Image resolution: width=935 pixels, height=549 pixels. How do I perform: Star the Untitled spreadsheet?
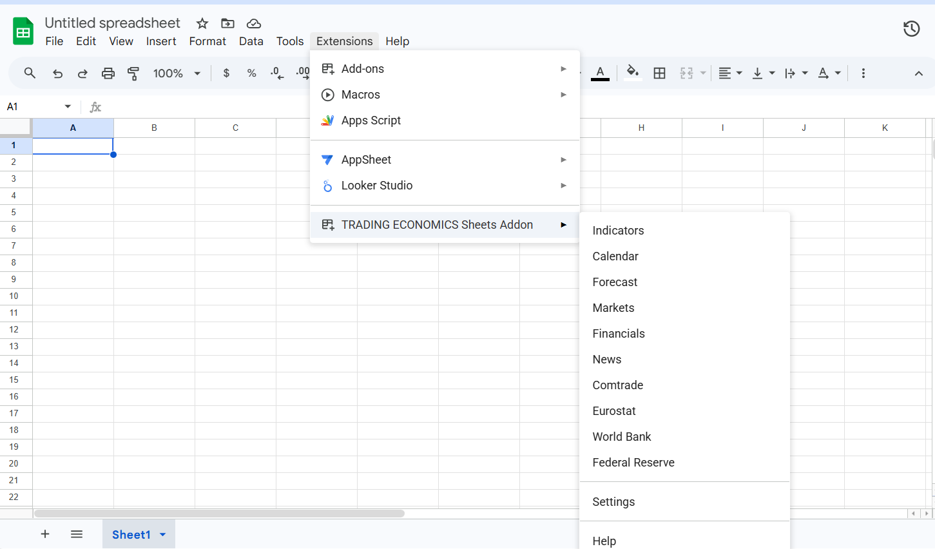pos(202,24)
